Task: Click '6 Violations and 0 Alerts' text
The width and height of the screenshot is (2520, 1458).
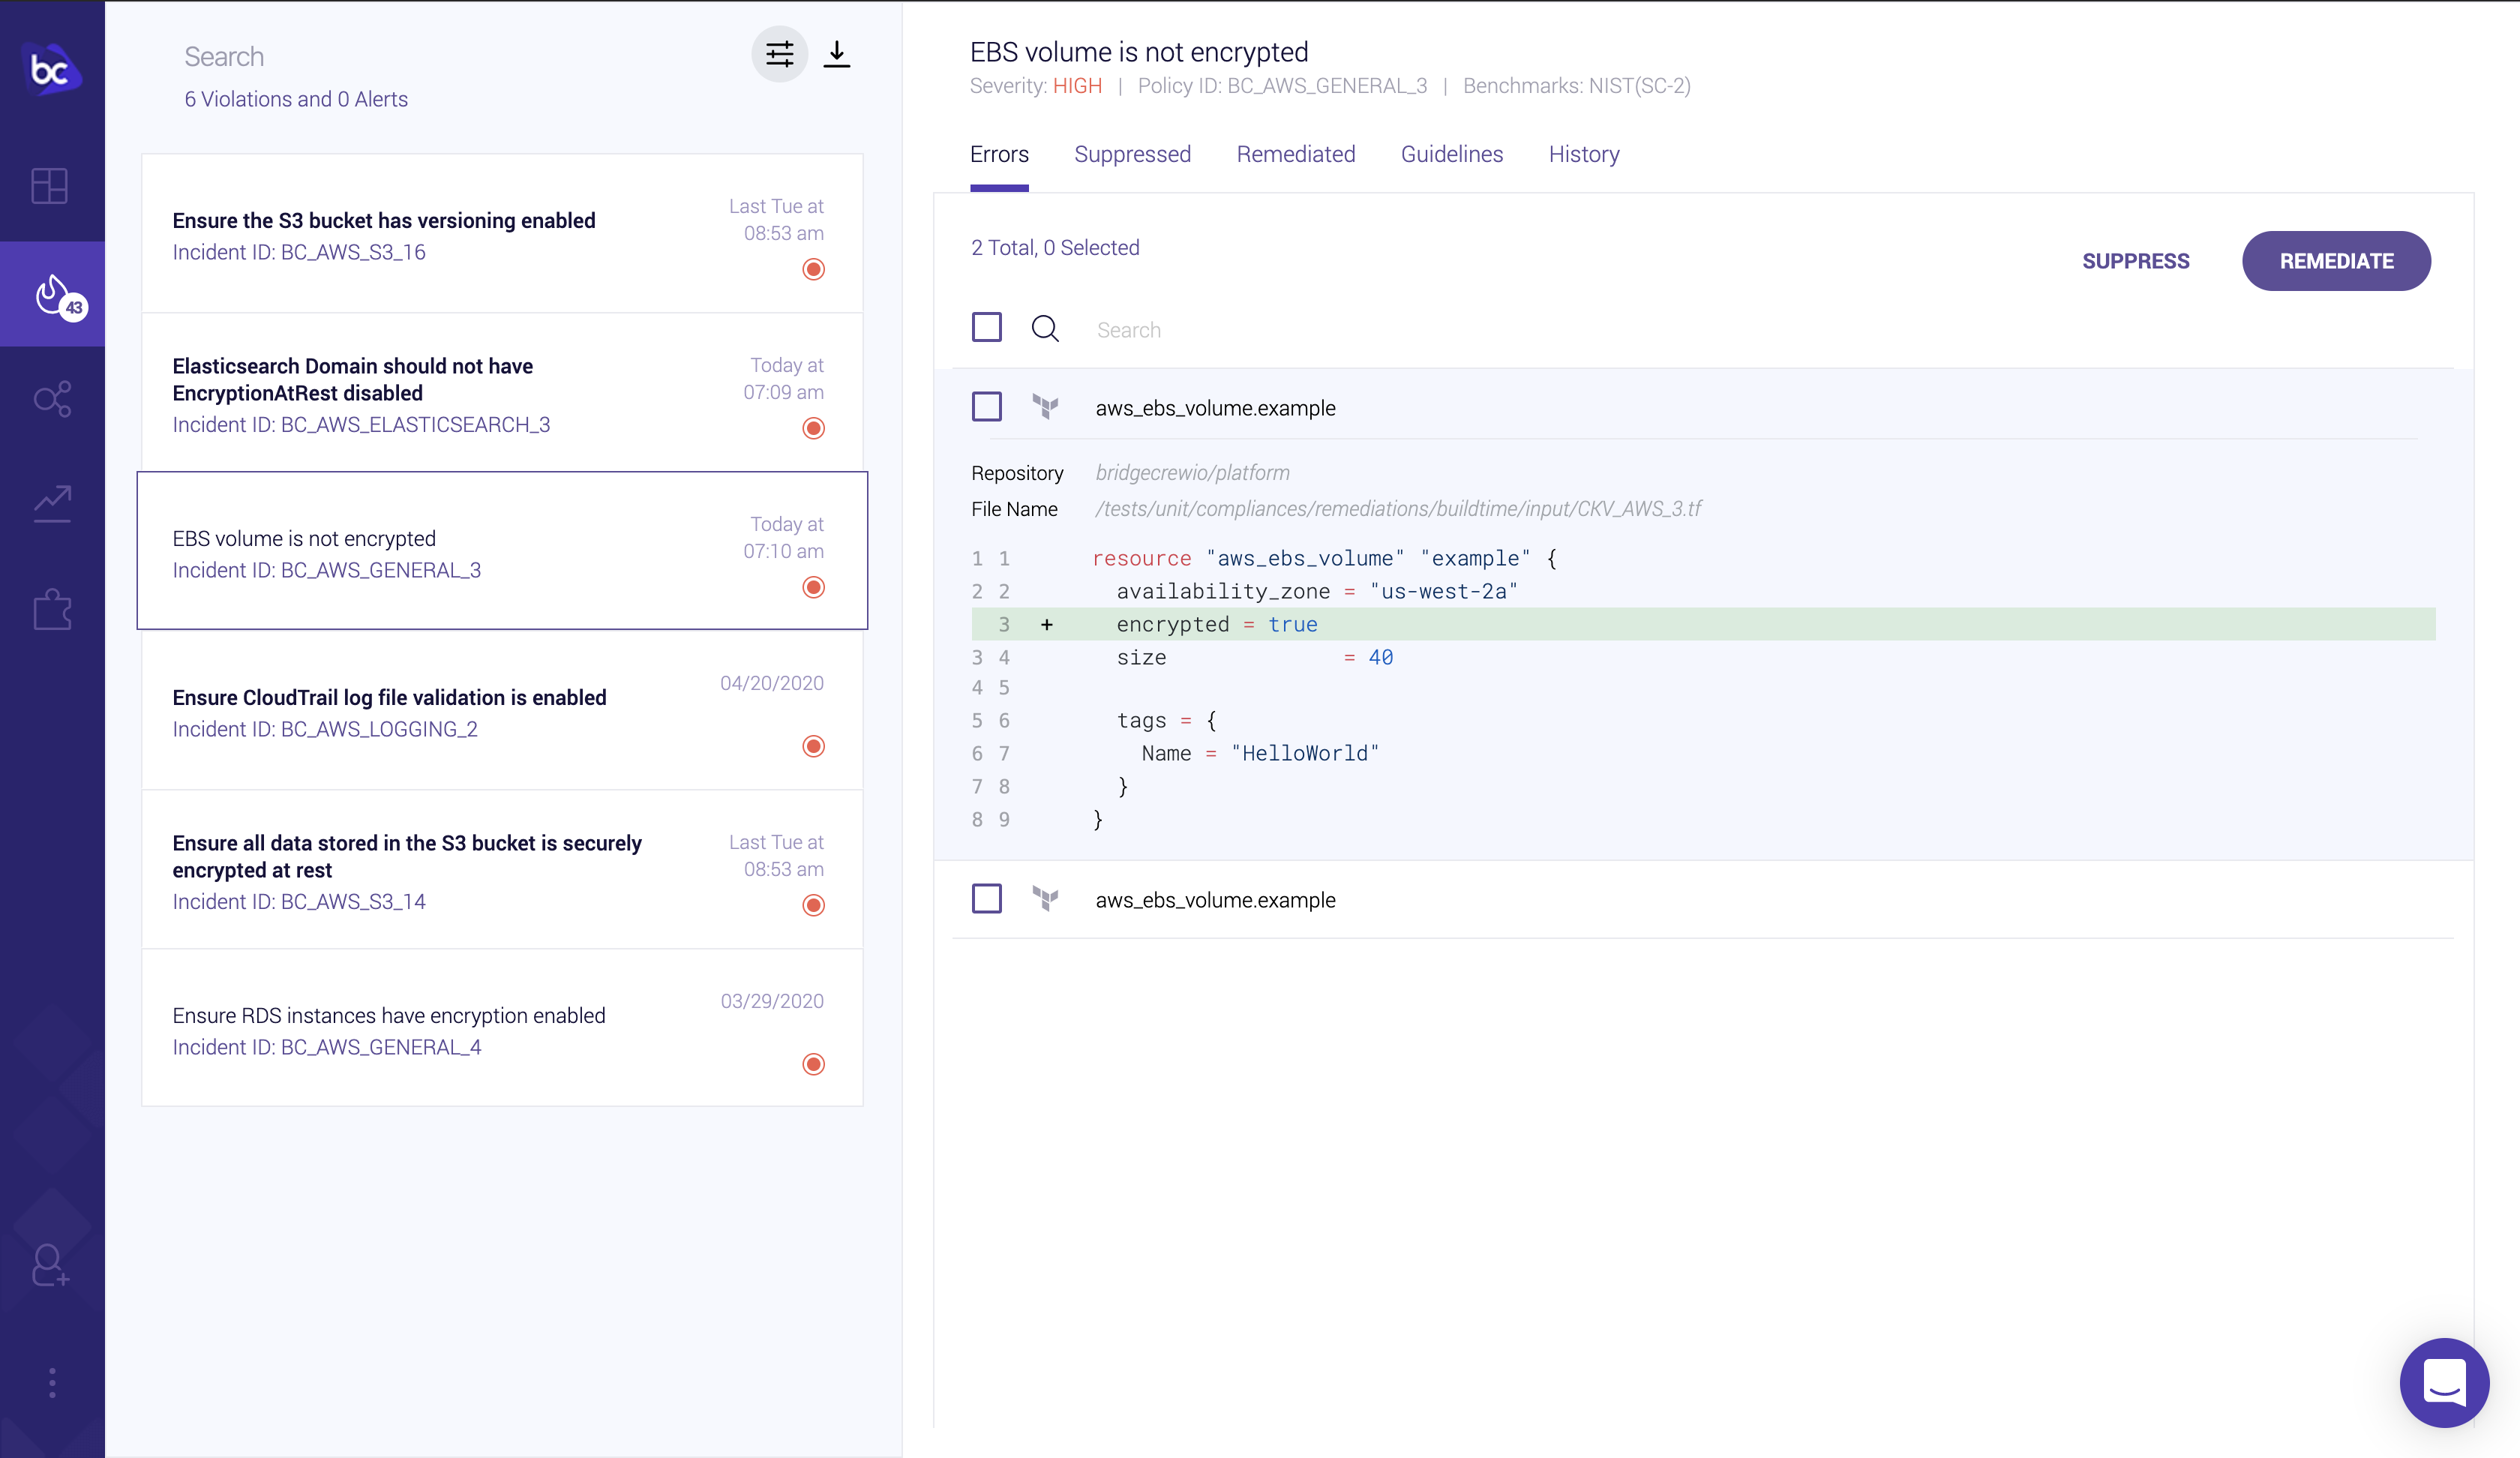Action: click(x=296, y=99)
